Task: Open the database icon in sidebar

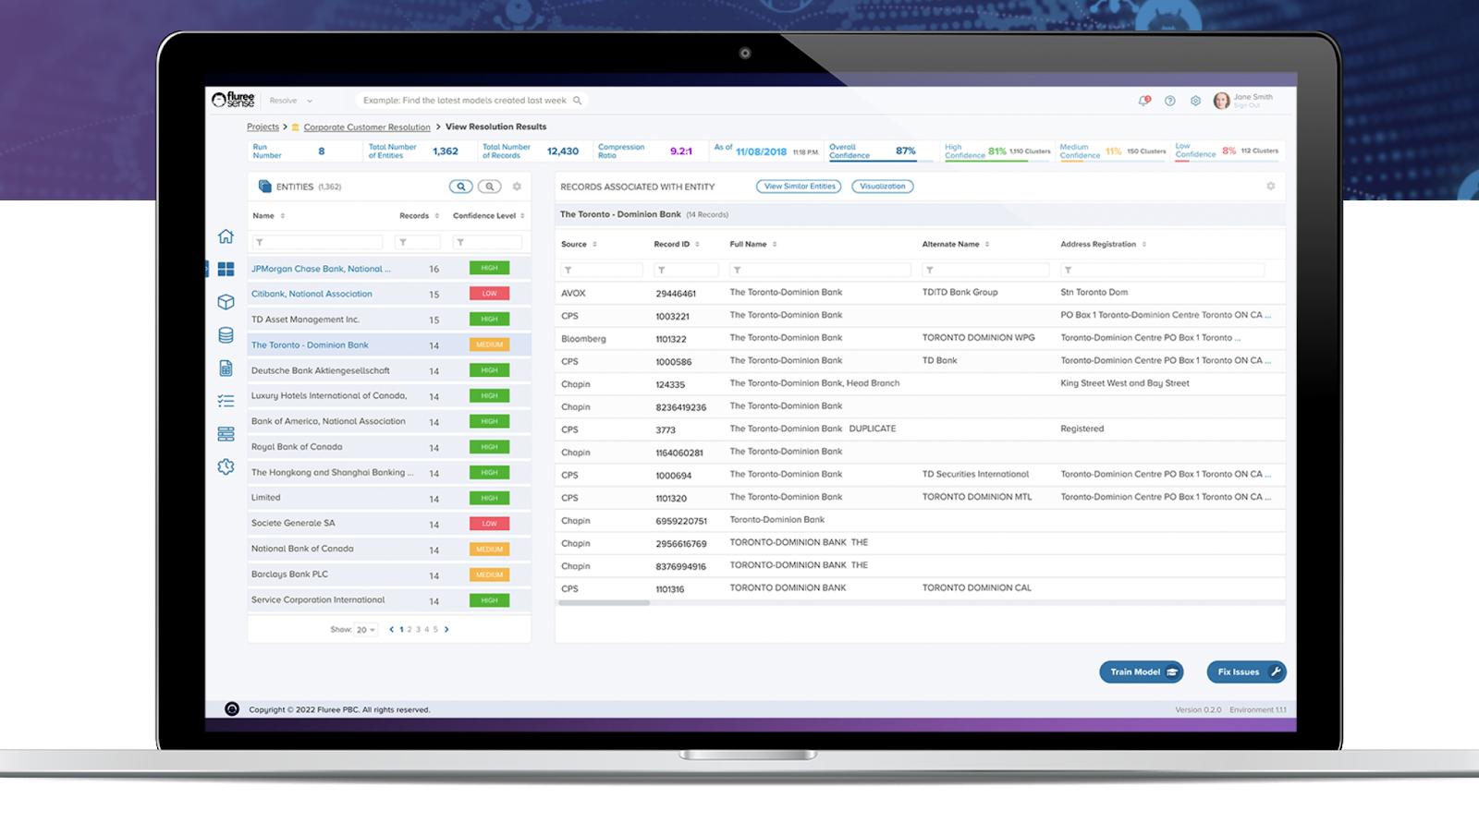Action: pyautogui.click(x=226, y=335)
